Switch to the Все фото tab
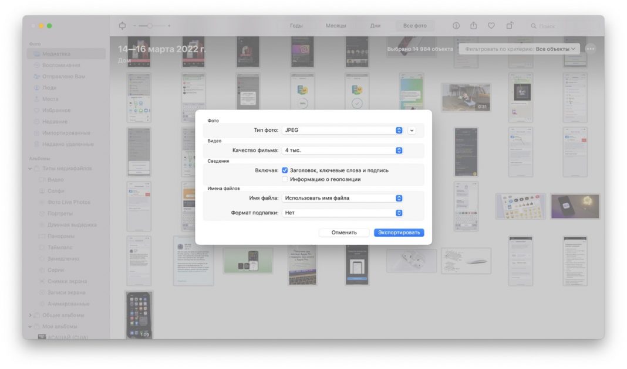This screenshot has width=627, height=369. [414, 26]
